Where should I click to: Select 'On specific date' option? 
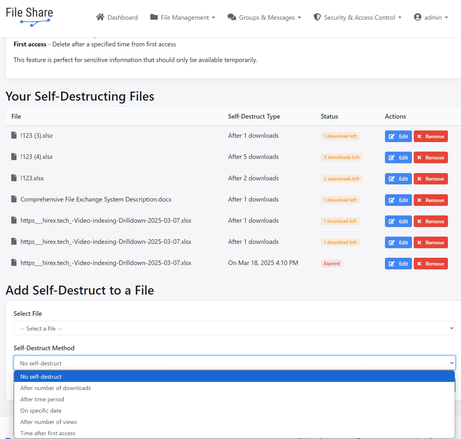point(41,411)
